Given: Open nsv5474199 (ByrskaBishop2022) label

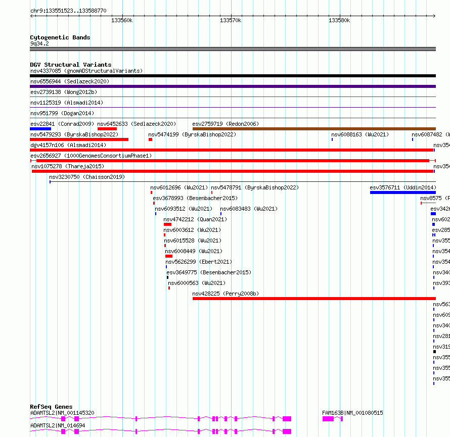Looking at the screenshot, I should [x=192, y=134].
